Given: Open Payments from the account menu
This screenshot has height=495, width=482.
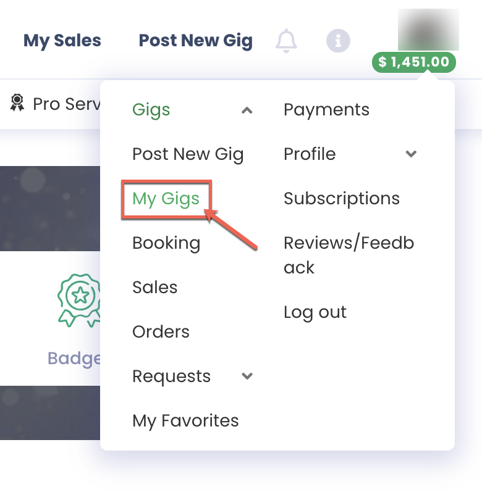Looking at the screenshot, I should [x=326, y=109].
